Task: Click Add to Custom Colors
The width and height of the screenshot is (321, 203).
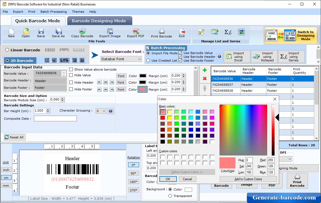Action: tap(248, 179)
